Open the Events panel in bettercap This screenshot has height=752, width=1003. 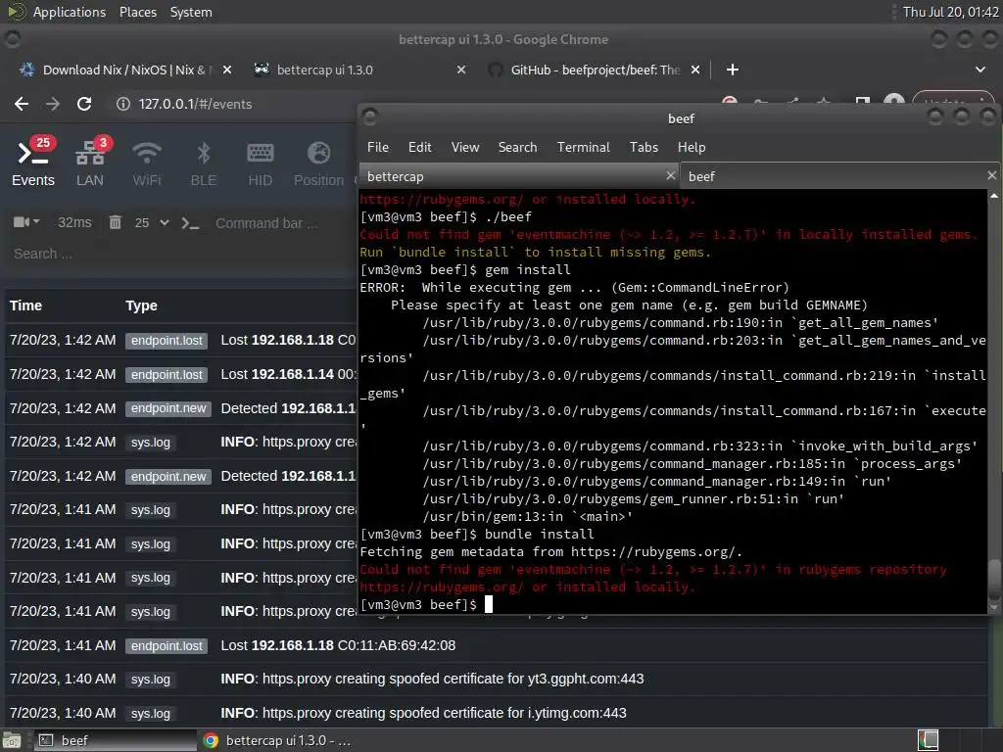point(33,163)
